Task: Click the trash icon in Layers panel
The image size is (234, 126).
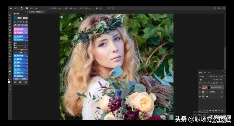Action: (222, 111)
